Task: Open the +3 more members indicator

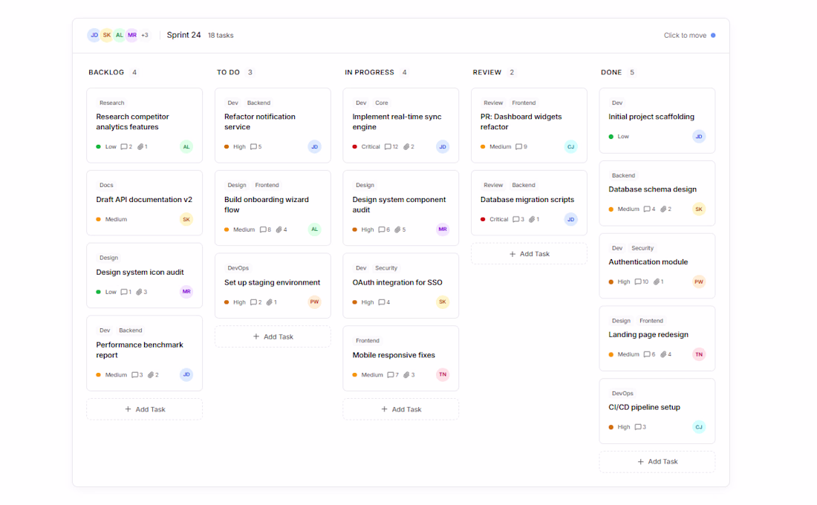Action: (x=145, y=35)
